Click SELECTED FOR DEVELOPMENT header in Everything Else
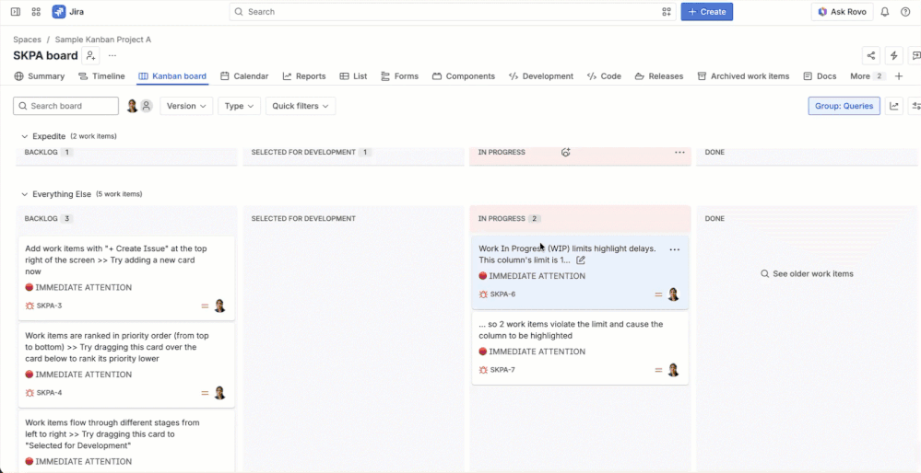Image resolution: width=921 pixels, height=473 pixels. point(303,219)
